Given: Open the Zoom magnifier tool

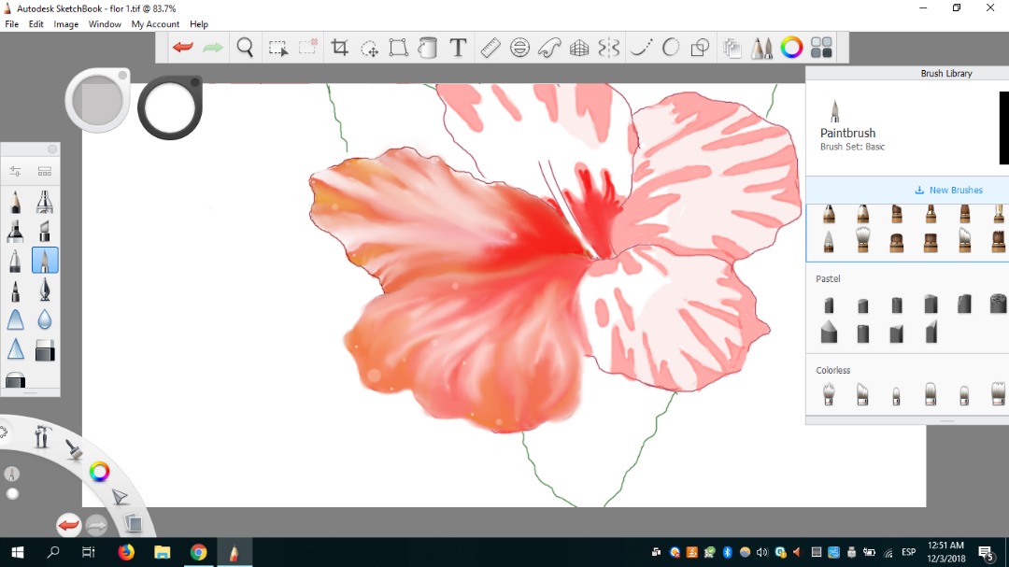Looking at the screenshot, I should pos(245,48).
